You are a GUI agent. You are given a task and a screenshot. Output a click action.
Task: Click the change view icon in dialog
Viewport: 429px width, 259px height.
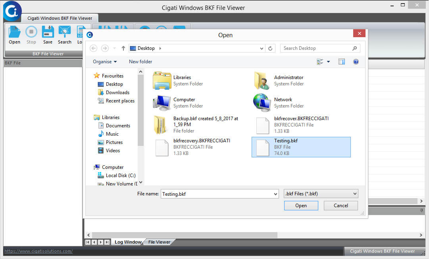320,62
